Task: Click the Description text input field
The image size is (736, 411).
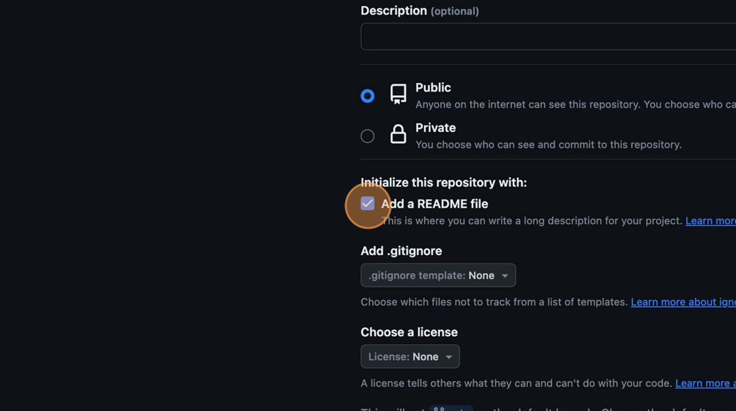Action: [548, 36]
